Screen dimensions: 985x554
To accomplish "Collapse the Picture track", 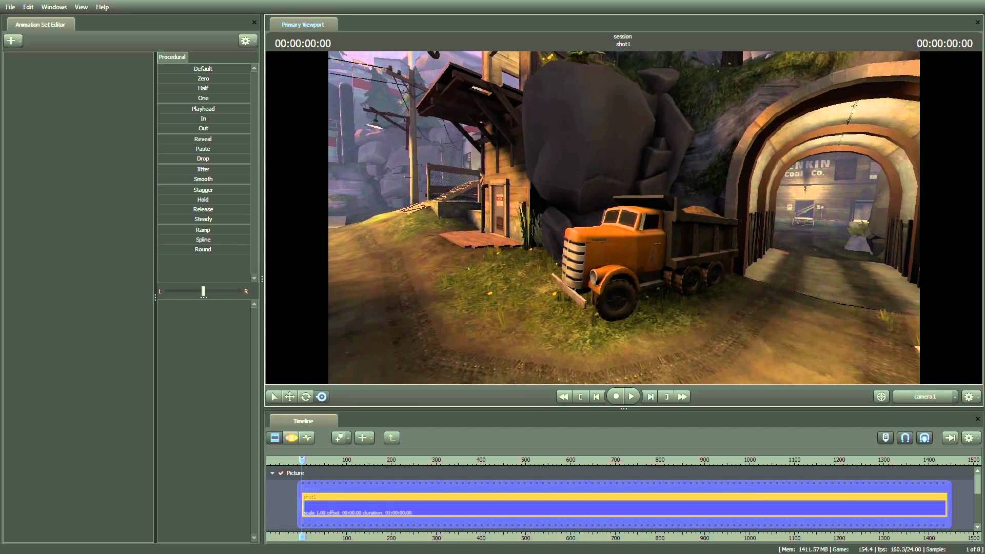I will point(272,473).
